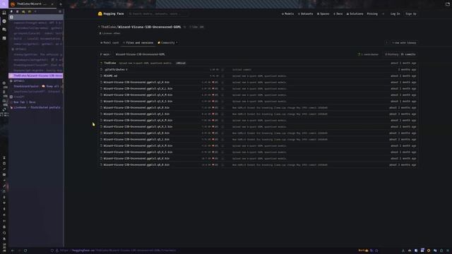Screen dimensions: 452x254
Task: Open Solutions in the top navigation
Action: [x=355, y=14]
